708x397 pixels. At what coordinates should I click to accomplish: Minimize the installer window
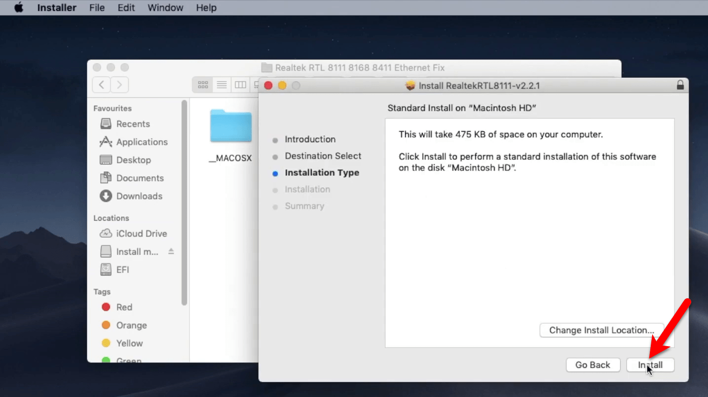pyautogui.click(x=282, y=85)
